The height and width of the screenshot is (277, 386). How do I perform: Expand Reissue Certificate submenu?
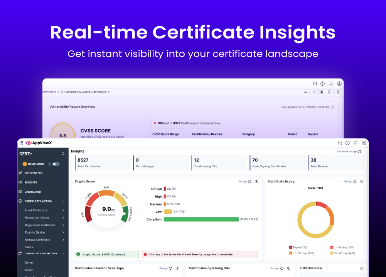63,240
